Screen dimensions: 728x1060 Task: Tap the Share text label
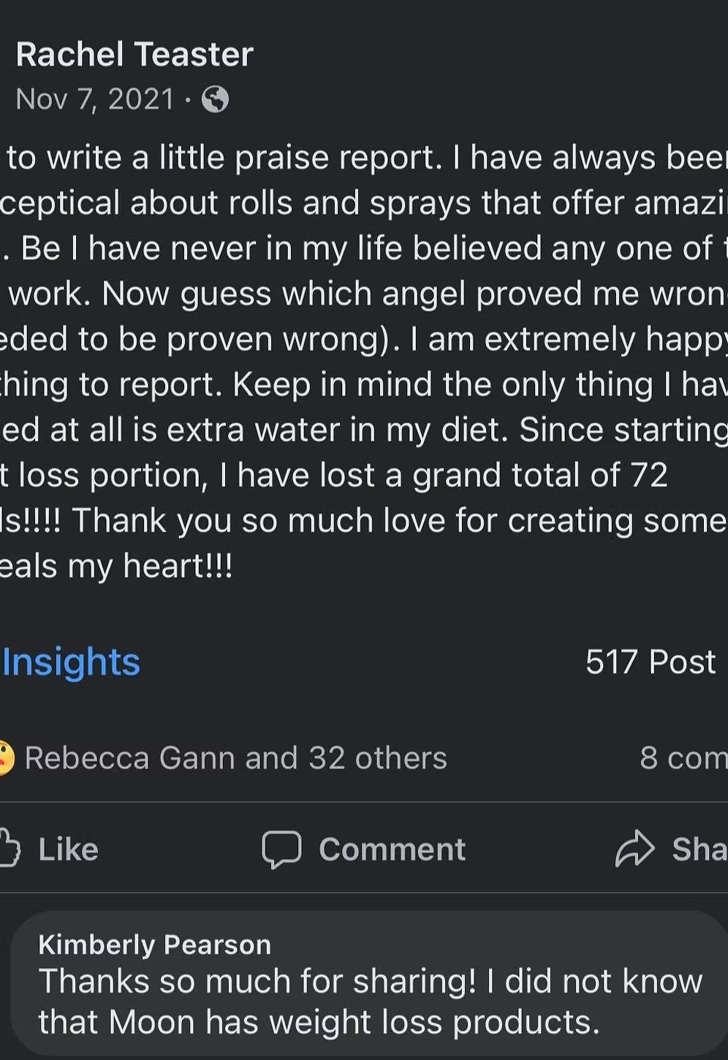click(x=699, y=849)
